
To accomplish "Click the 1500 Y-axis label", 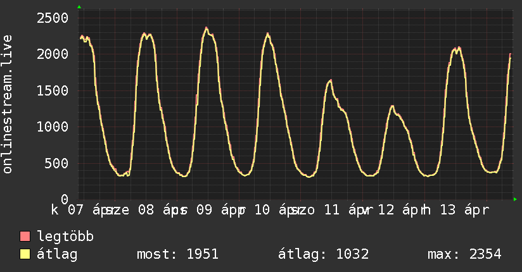I will (x=52, y=90).
